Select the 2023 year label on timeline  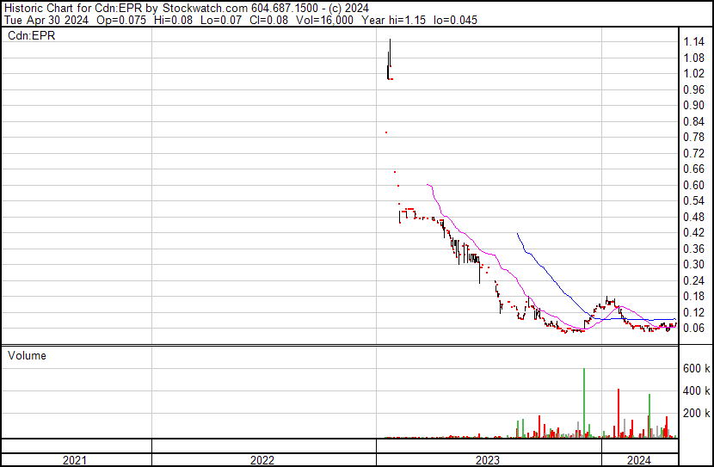488,460
